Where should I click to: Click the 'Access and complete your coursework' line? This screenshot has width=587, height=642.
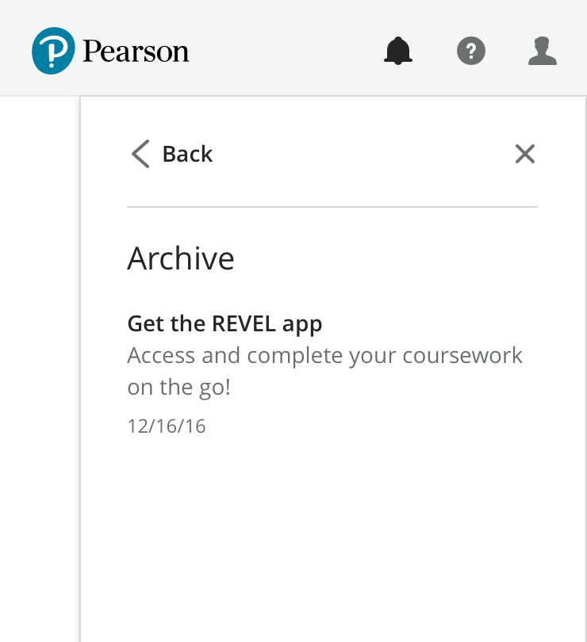pos(324,355)
